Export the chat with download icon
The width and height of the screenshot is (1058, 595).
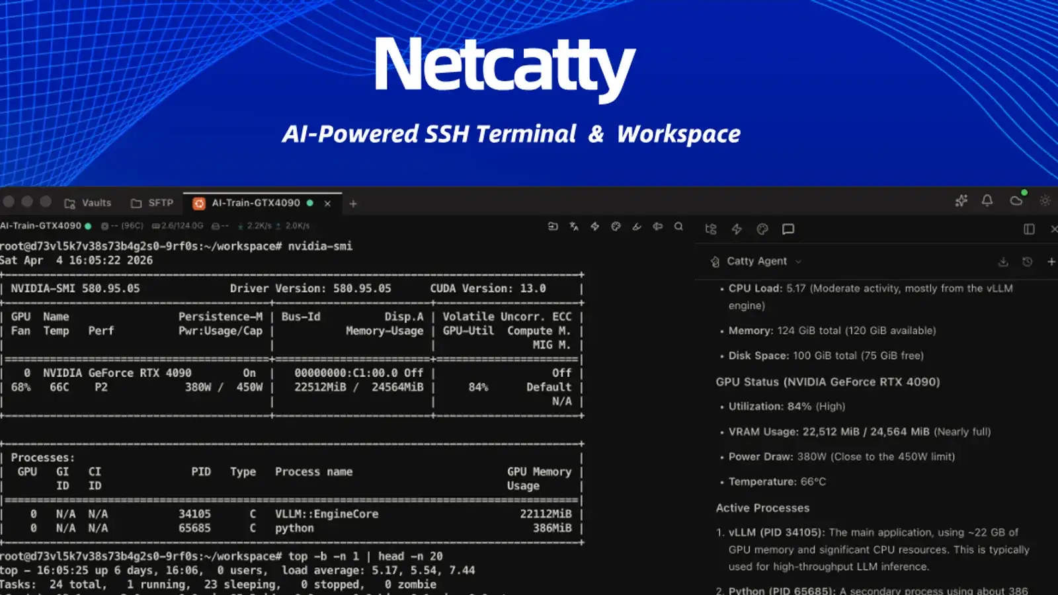click(1003, 262)
